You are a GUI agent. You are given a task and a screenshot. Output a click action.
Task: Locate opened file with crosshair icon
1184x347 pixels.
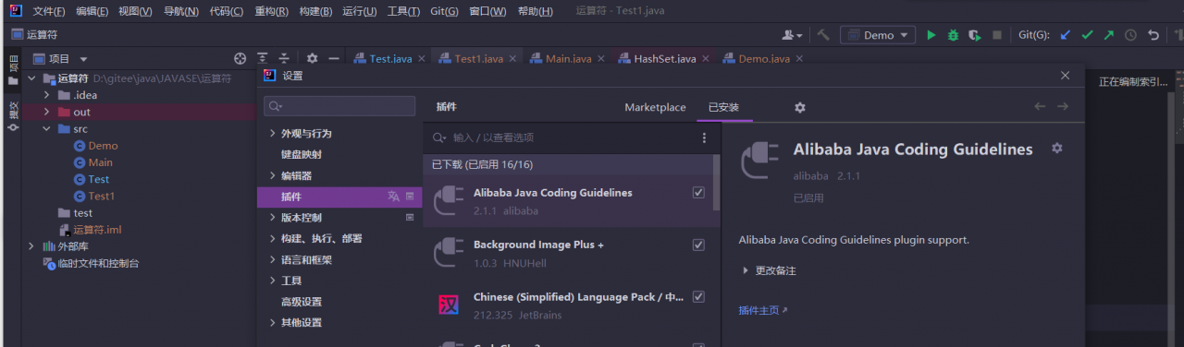(x=240, y=58)
